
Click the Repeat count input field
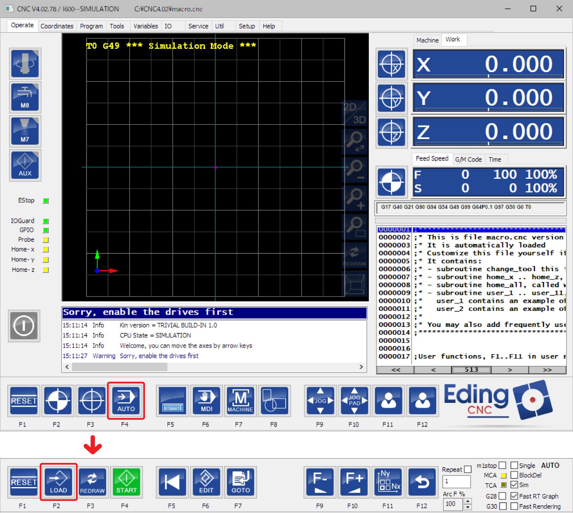pyautogui.click(x=457, y=481)
